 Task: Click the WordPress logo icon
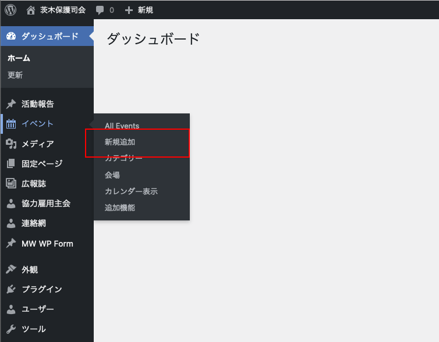pyautogui.click(x=10, y=10)
